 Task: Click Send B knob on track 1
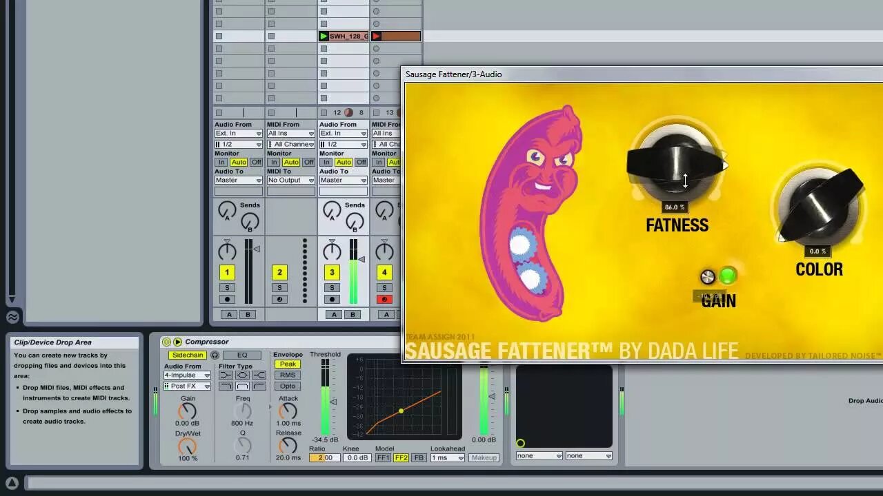[250, 221]
